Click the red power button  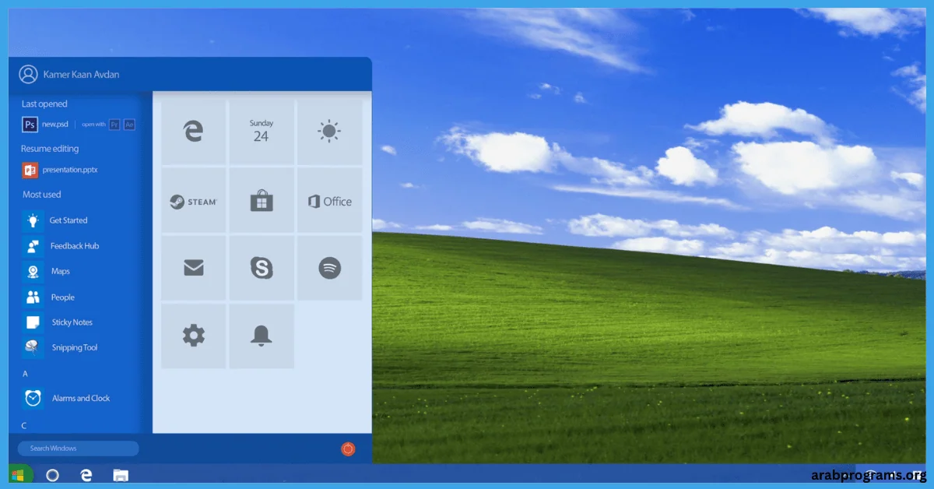coord(348,449)
